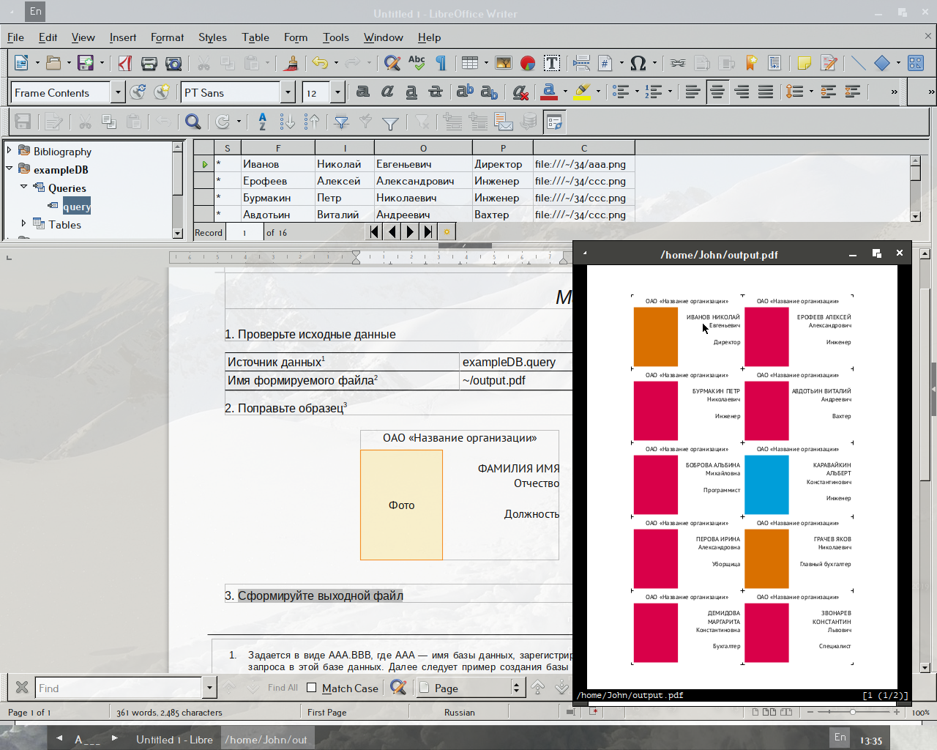Click the Insert Chart icon
Image resolution: width=937 pixels, height=750 pixels.
[x=527, y=63]
